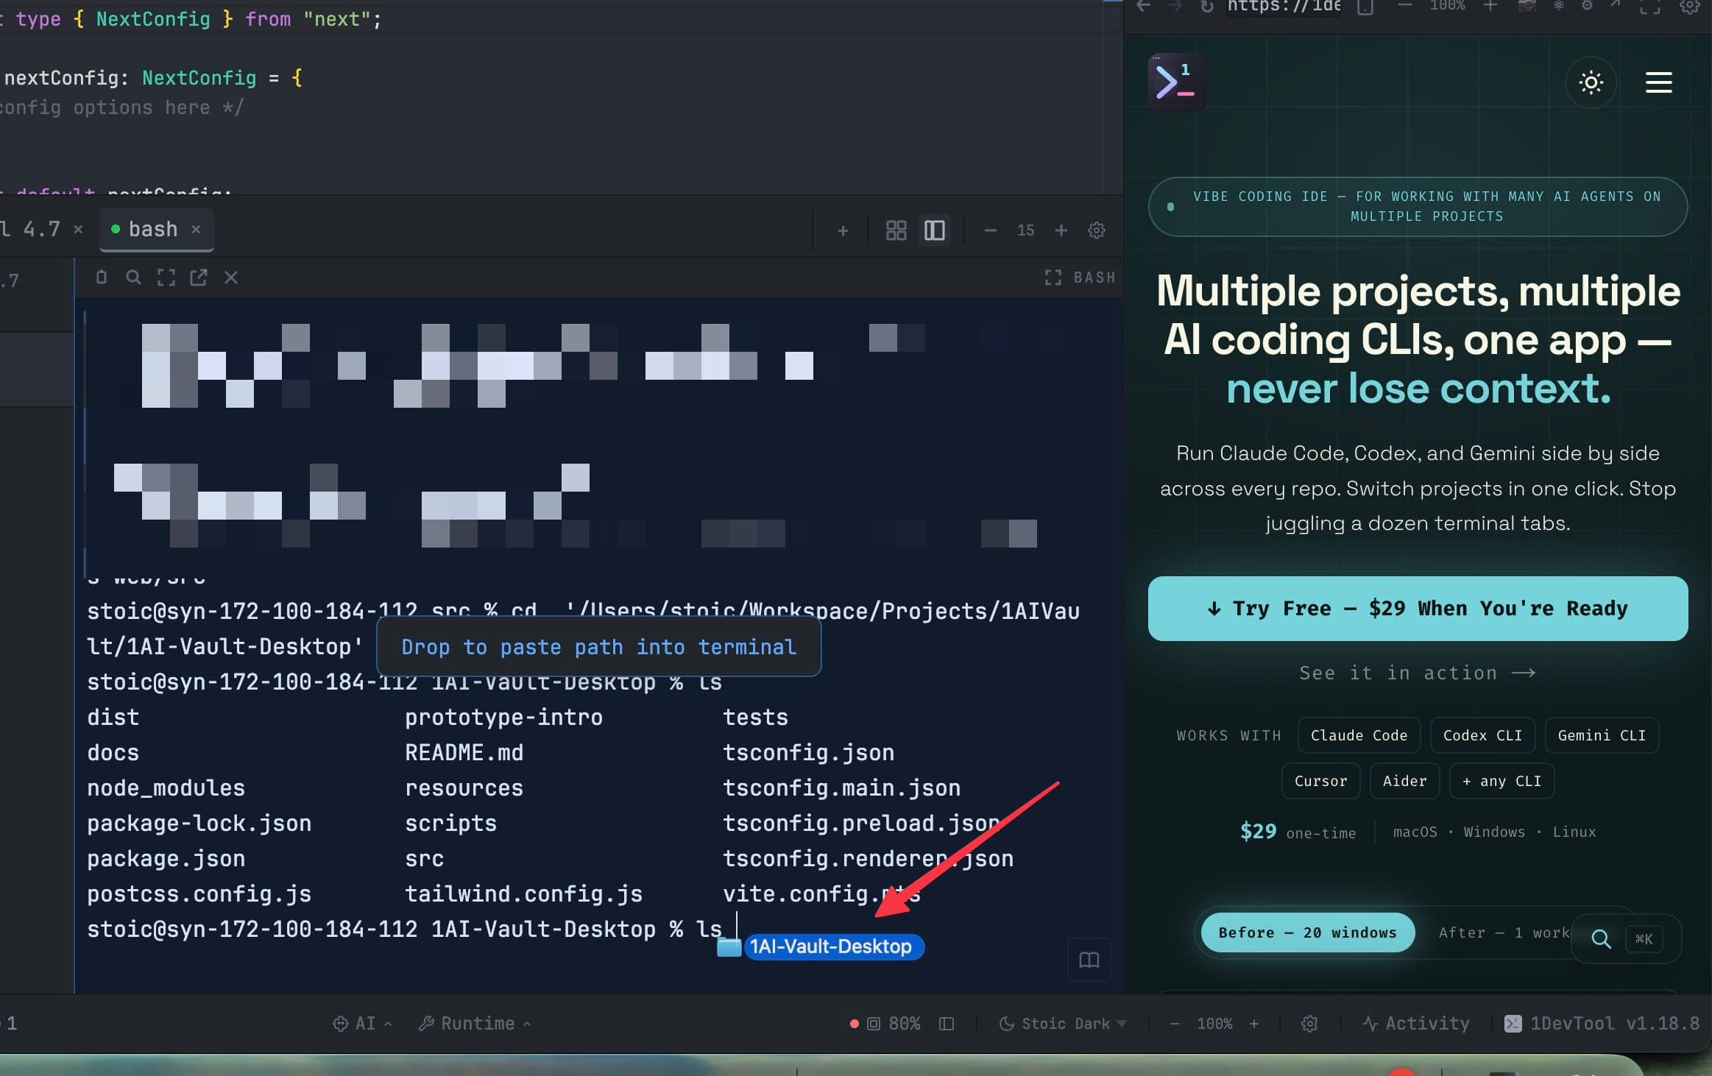Zoom out the browser preview

pyautogui.click(x=1404, y=6)
